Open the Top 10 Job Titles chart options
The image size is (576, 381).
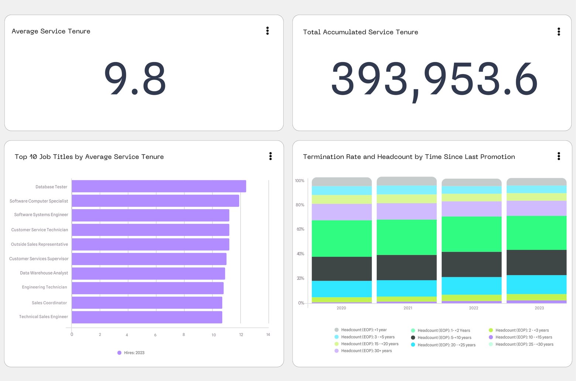pos(271,156)
